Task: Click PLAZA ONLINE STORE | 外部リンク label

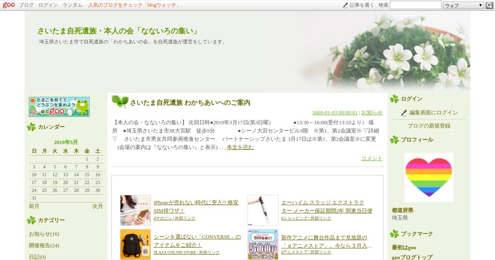Action: coord(186,253)
